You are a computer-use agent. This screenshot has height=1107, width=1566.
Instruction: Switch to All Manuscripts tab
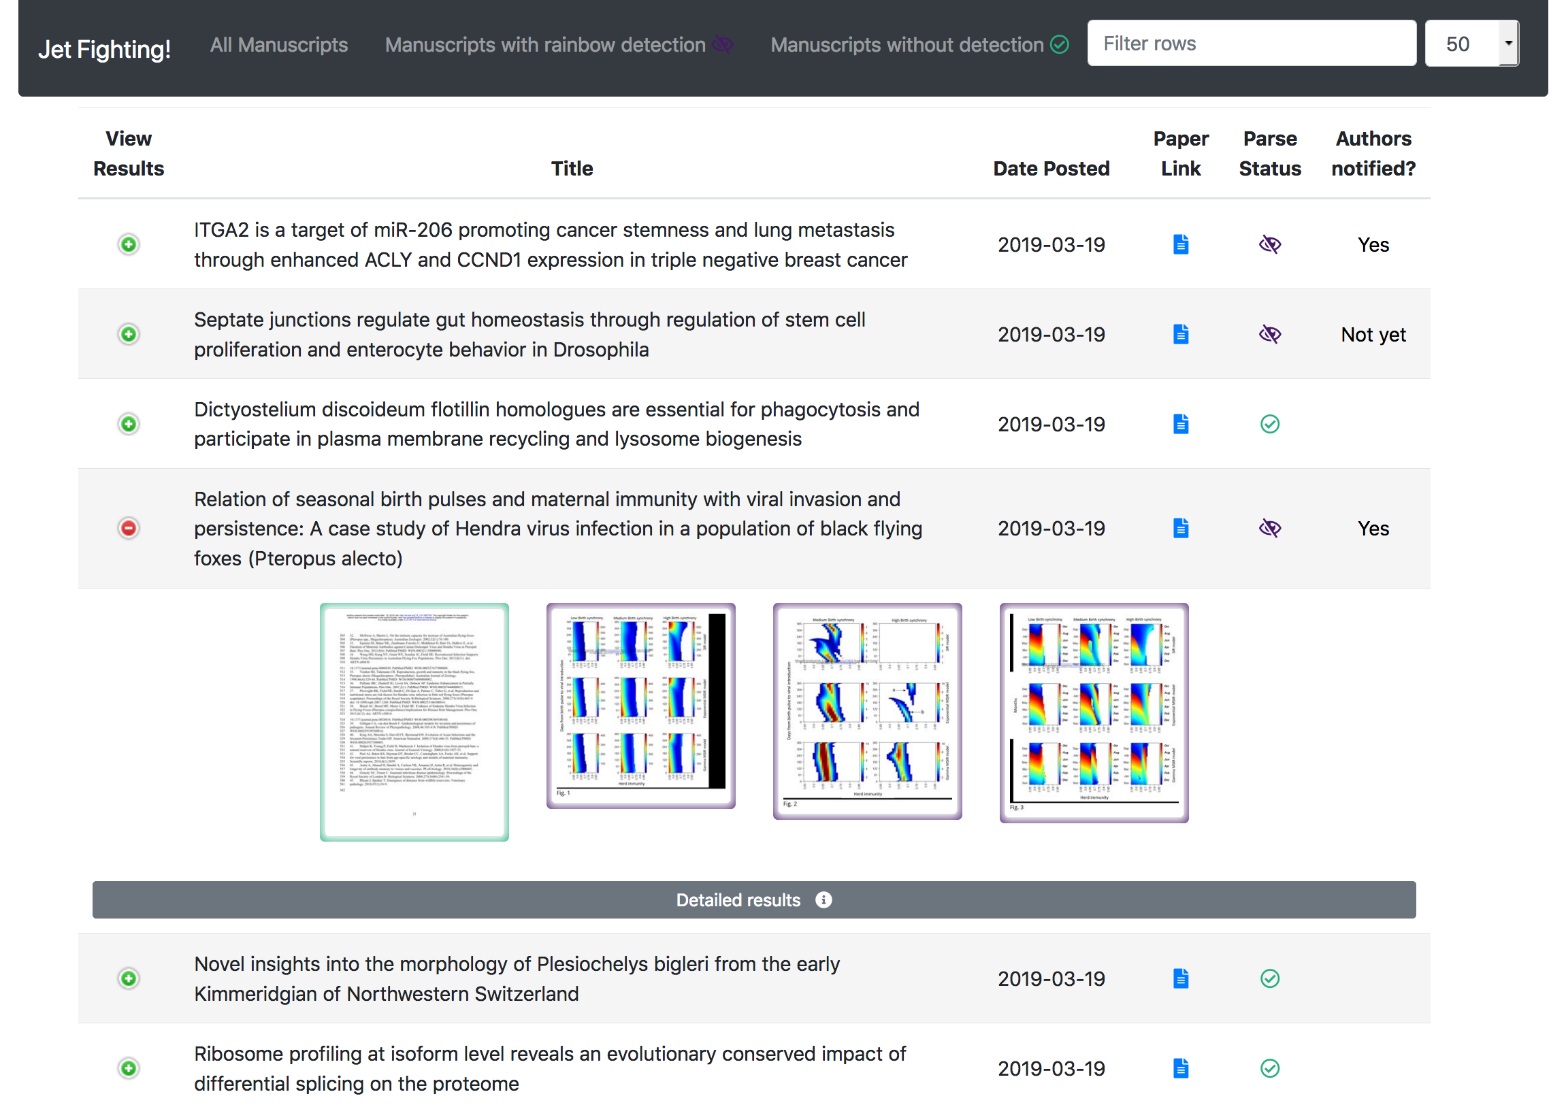pos(278,45)
